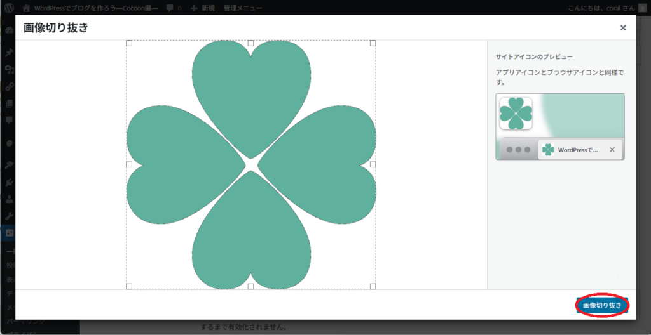Screen dimensions: 651x335
Task: Click the app icon preview of clover
Action: [x=516, y=114]
